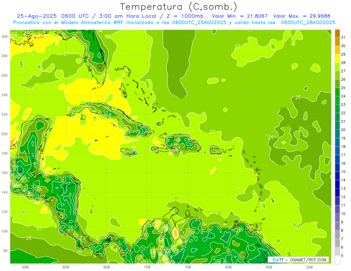Click the "55W" longitude axis label
351x271 pixels.
310,267
